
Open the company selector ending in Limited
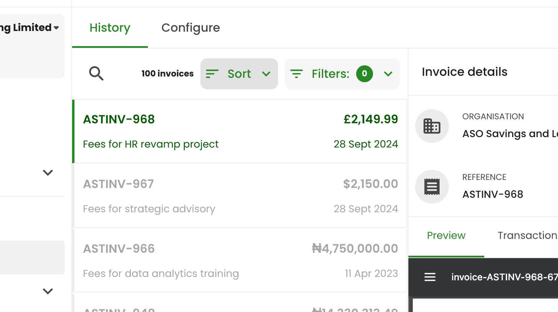(x=30, y=28)
